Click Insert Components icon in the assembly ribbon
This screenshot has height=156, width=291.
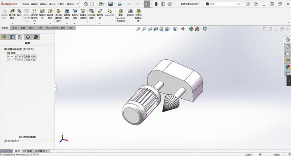(12, 11)
